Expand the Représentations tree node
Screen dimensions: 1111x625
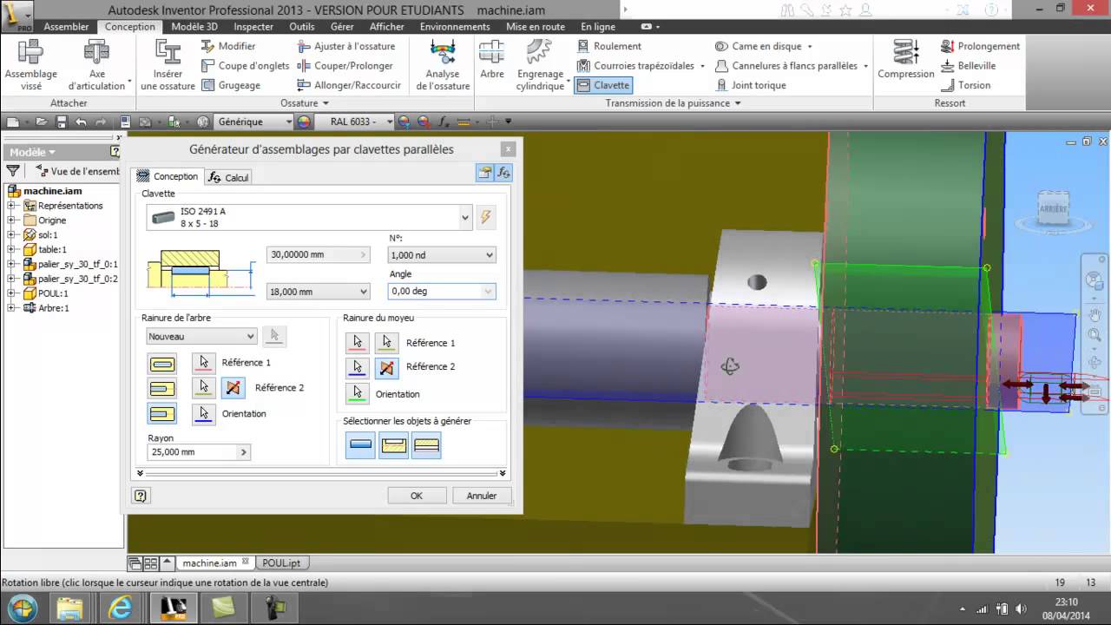[x=12, y=206]
